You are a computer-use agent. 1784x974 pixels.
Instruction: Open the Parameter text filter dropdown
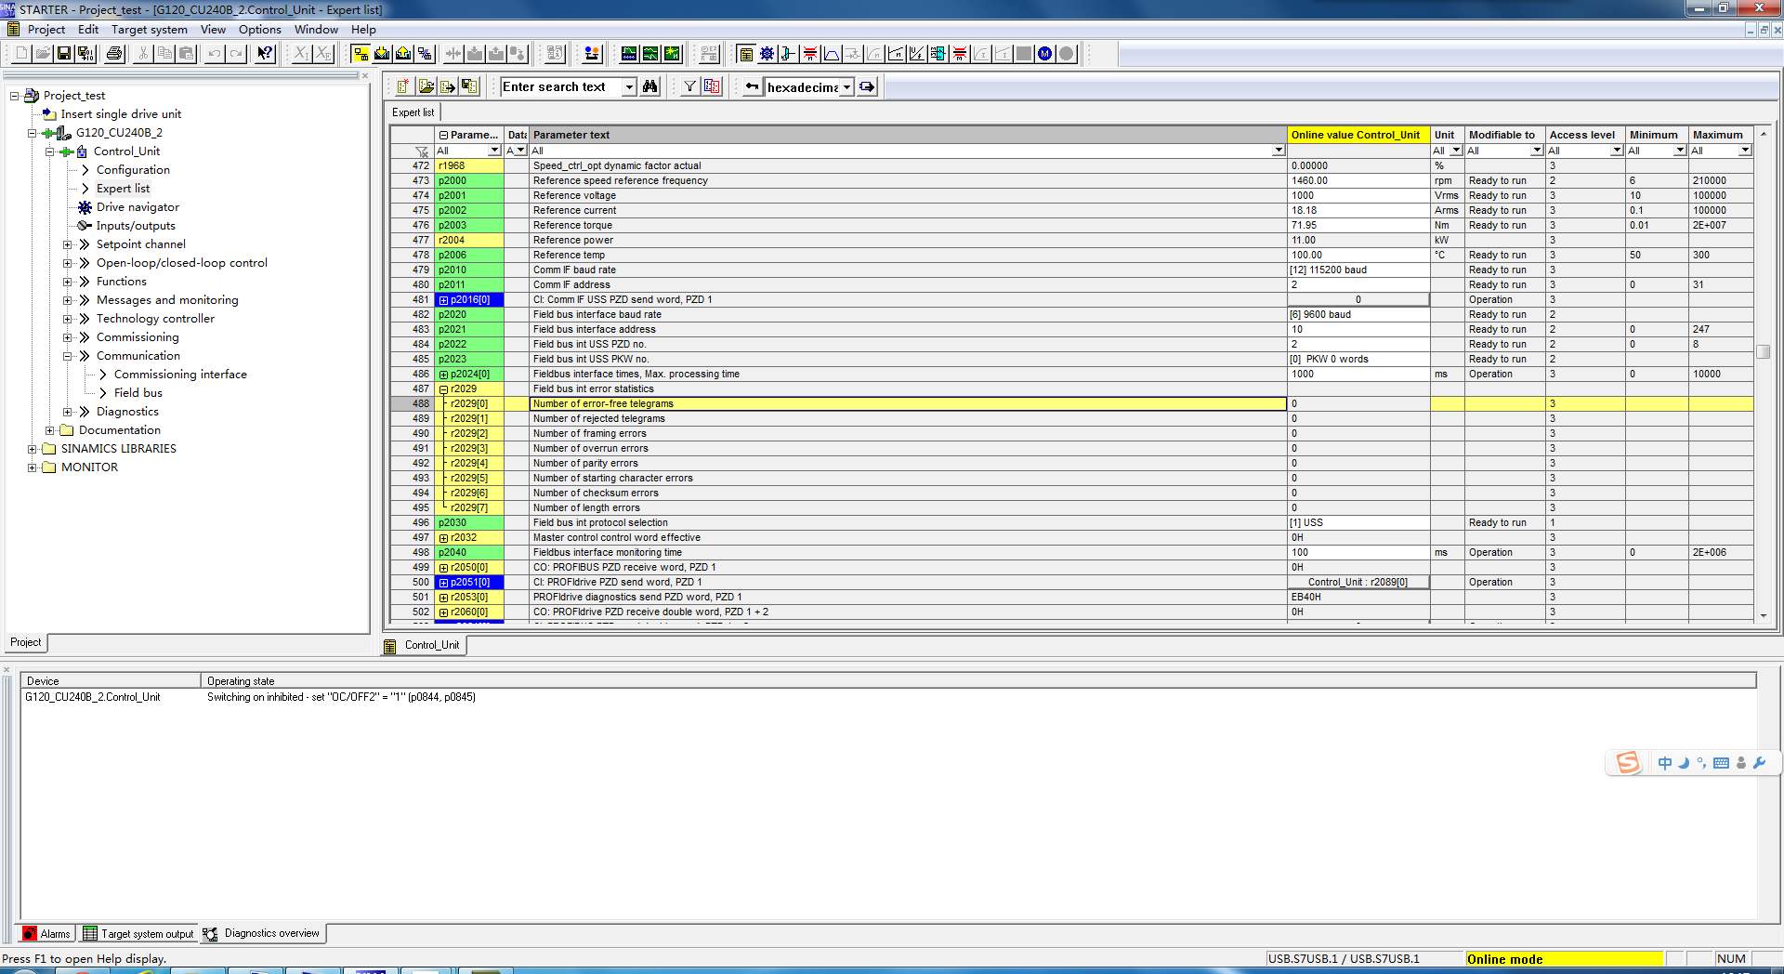(x=1279, y=151)
